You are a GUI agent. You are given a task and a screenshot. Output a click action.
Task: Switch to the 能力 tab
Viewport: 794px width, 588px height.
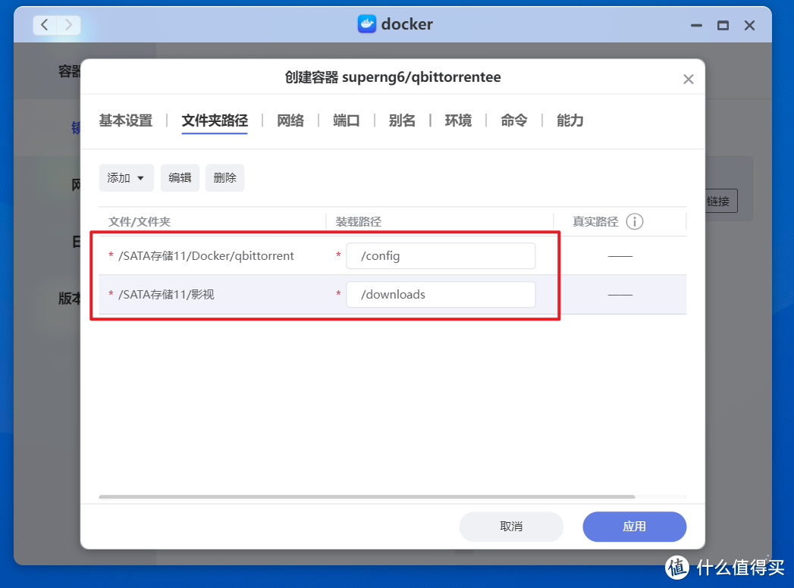pos(570,120)
